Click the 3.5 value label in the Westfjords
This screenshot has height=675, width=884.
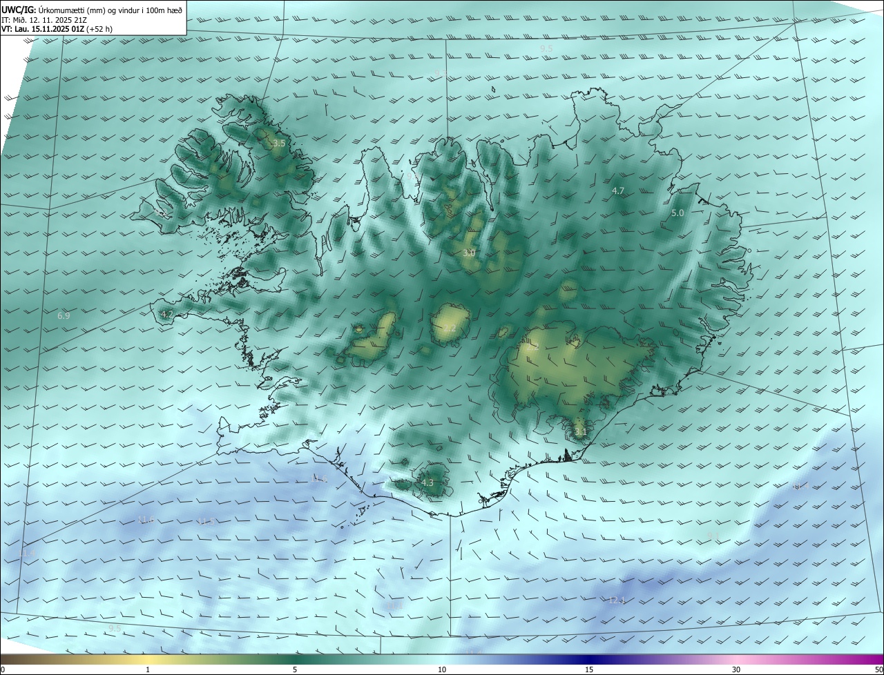point(279,144)
